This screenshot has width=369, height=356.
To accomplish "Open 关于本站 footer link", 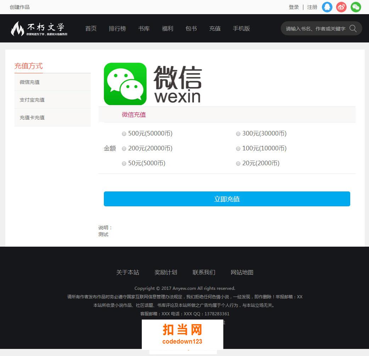I will [x=128, y=272].
